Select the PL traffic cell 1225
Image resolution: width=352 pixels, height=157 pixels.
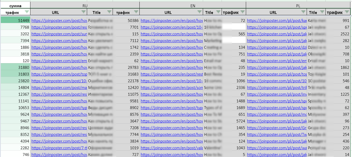(338, 94)
